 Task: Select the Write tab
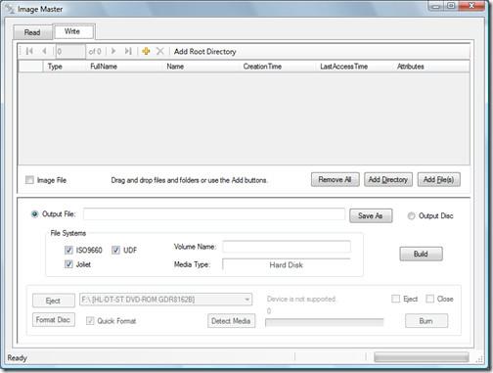[72, 31]
